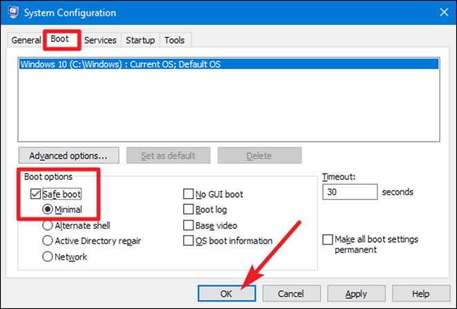Confirm with the OK button

click(227, 293)
